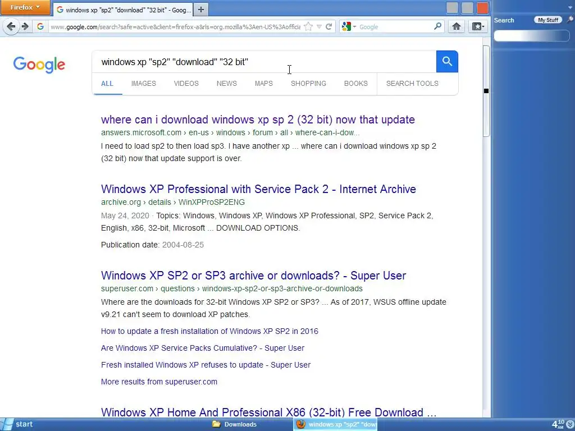Click the Google query text box
Image resolution: width=575 pixels, height=431 pixels.
tap(264, 62)
